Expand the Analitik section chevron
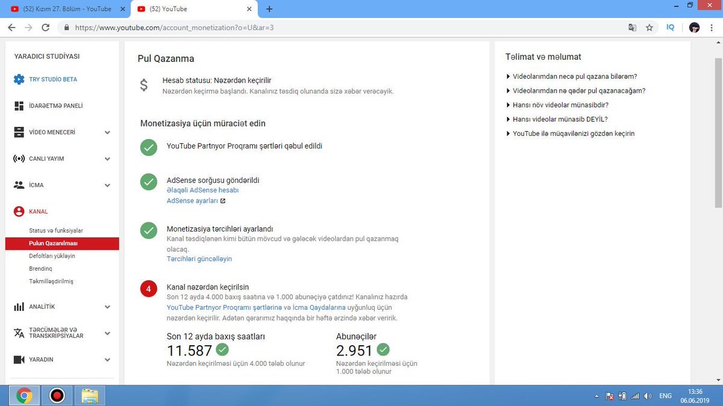 107,307
